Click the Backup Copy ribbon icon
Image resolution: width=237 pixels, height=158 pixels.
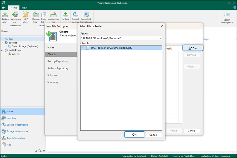tap(36, 17)
